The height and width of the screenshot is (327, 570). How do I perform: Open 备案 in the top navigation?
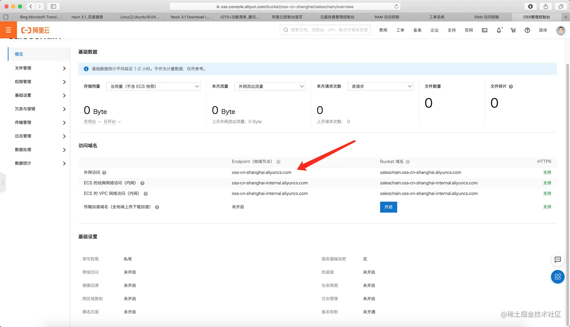pos(417,30)
